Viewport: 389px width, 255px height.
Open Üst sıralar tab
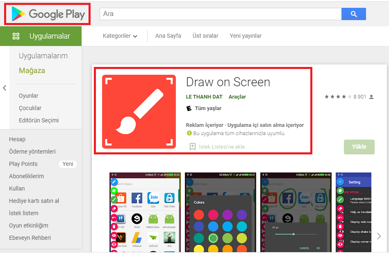tap(205, 36)
